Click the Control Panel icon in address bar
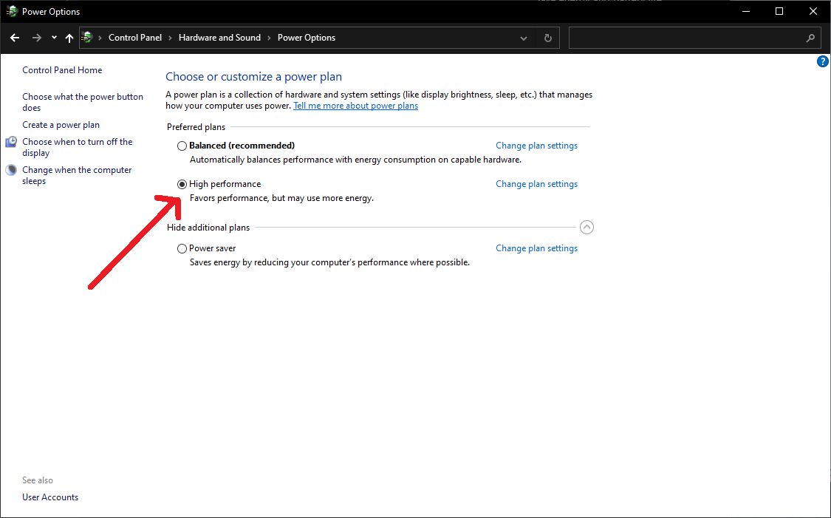 (88, 38)
